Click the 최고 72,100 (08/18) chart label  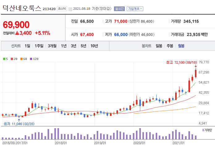pyautogui.click(x=182, y=62)
